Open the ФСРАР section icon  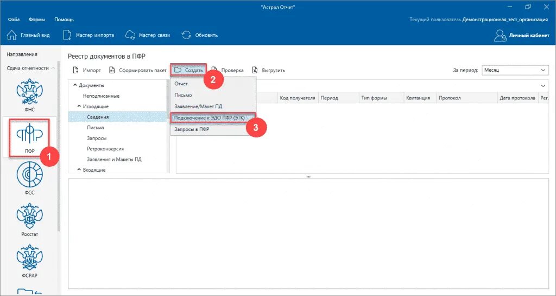[29, 258]
